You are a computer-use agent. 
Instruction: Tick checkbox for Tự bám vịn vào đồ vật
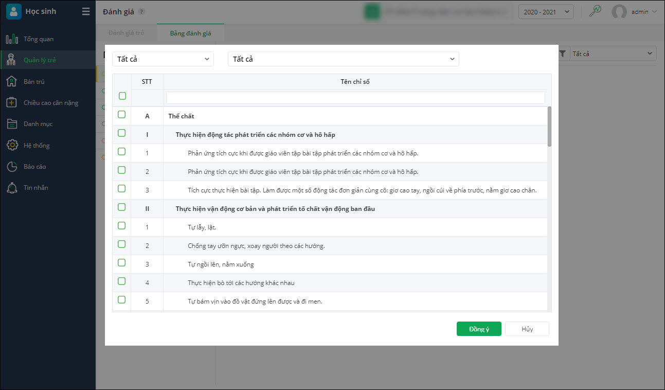121,299
